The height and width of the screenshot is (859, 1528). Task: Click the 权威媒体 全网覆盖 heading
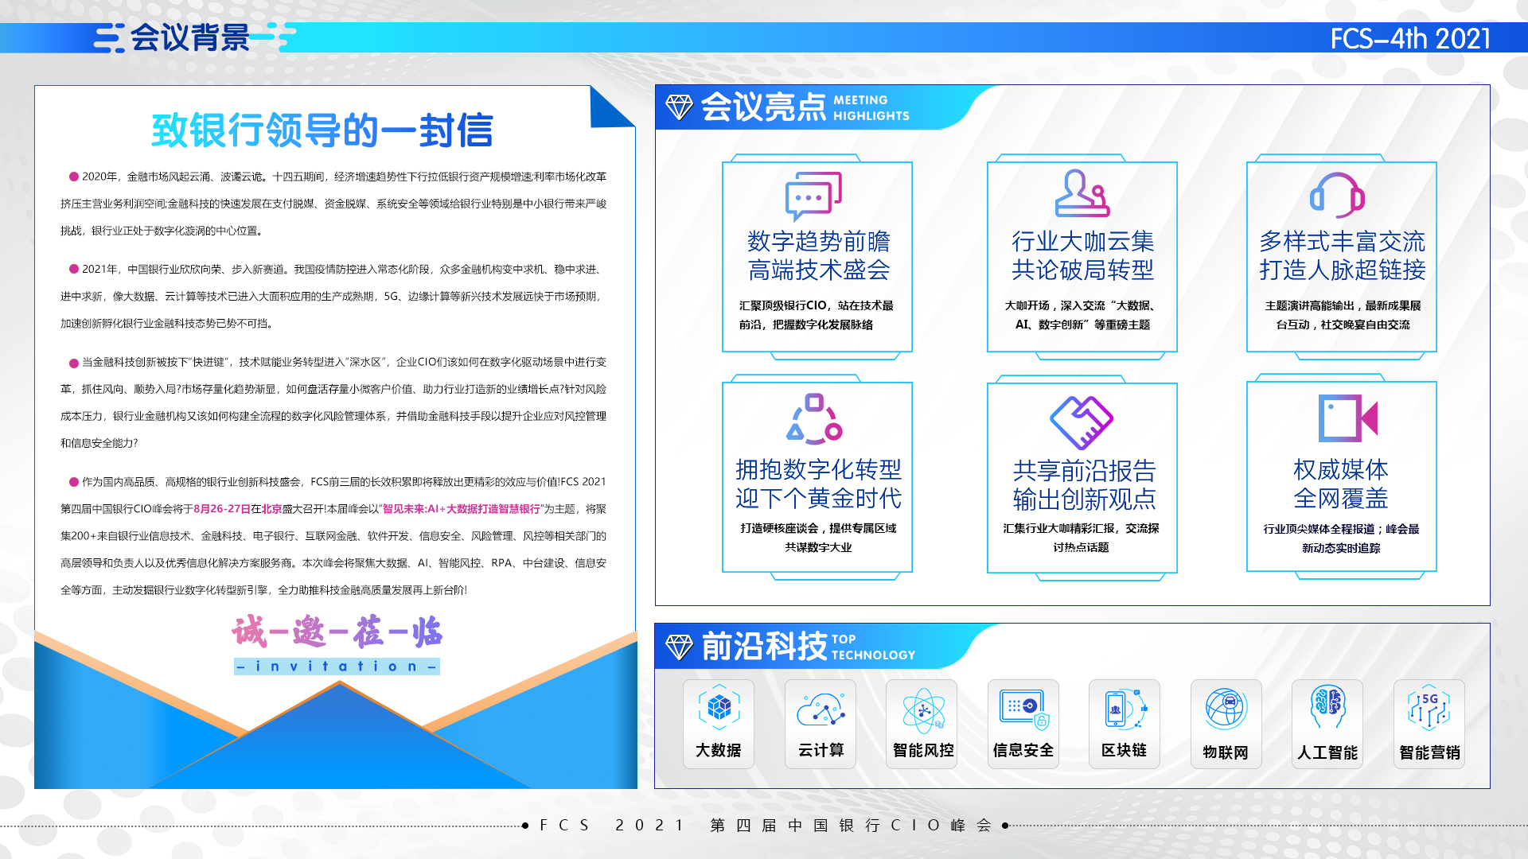(1341, 484)
